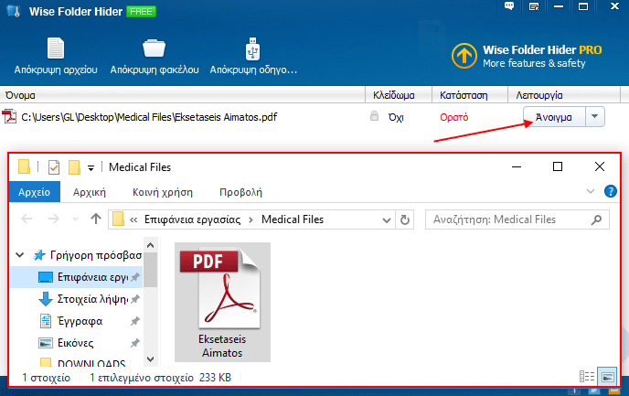
Task: Click the Explorer help question mark icon
Action: point(610,192)
